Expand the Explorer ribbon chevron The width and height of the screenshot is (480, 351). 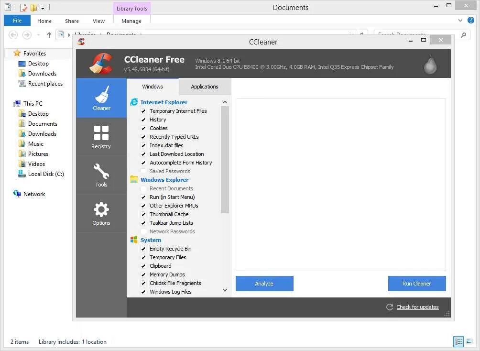[460, 21]
